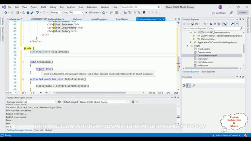Switch to the Output tab
This screenshot has height=141, width=251.
click(49, 130)
